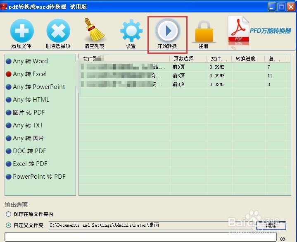Viewport: 297px width, 242px height.
Task: Choose 保存在原文件夹内 radio option
Action: point(8,214)
